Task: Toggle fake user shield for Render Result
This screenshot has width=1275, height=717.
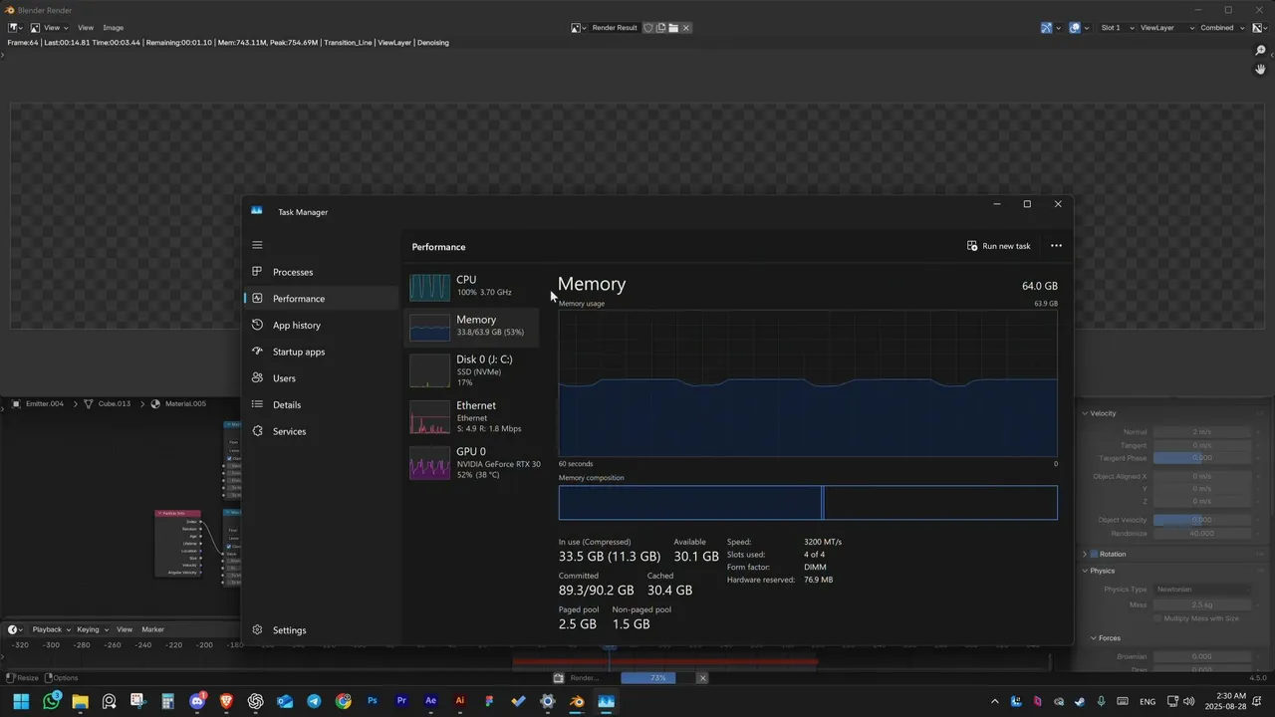Action: click(647, 28)
